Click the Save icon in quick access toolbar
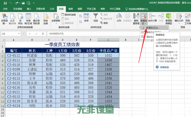The width and height of the screenshot is (191, 117). coord(5,3)
